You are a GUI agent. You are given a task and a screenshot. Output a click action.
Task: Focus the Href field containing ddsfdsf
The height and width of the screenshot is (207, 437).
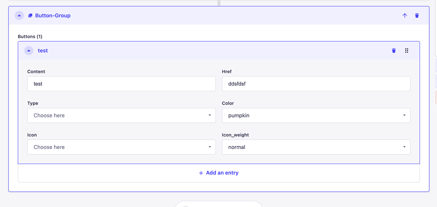pos(316,83)
